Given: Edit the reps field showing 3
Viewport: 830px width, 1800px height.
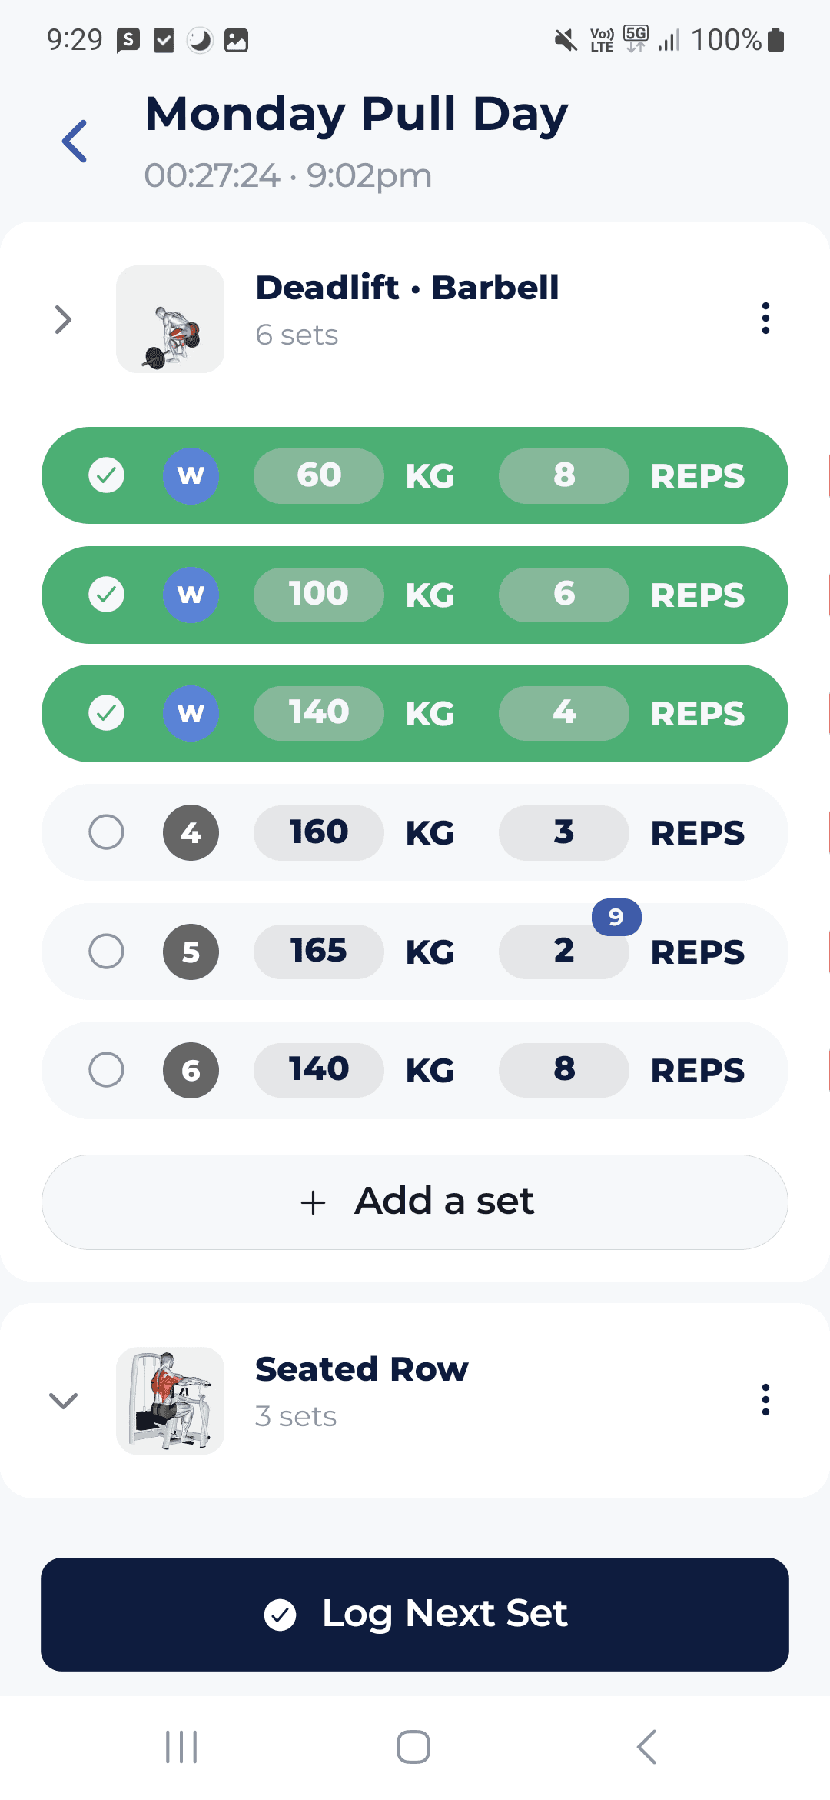Looking at the screenshot, I should pos(563,833).
